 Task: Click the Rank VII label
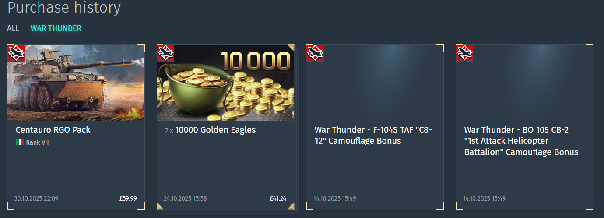tap(37, 142)
